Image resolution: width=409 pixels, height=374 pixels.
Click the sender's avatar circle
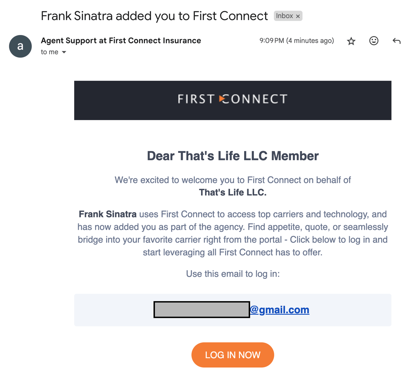[x=20, y=46]
